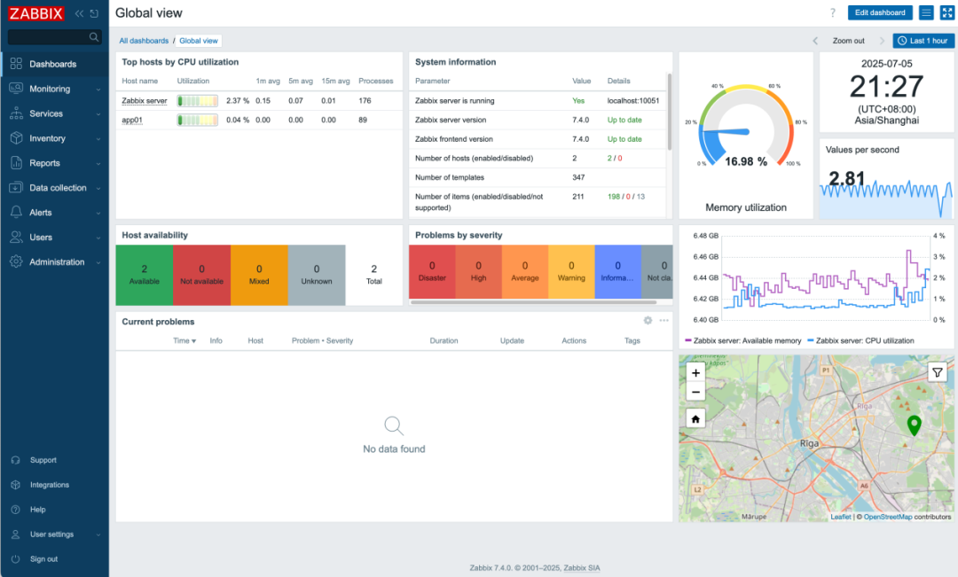Image resolution: width=958 pixels, height=577 pixels.
Task: Open the OpenStreetMap attribution link
Action: coord(888,517)
